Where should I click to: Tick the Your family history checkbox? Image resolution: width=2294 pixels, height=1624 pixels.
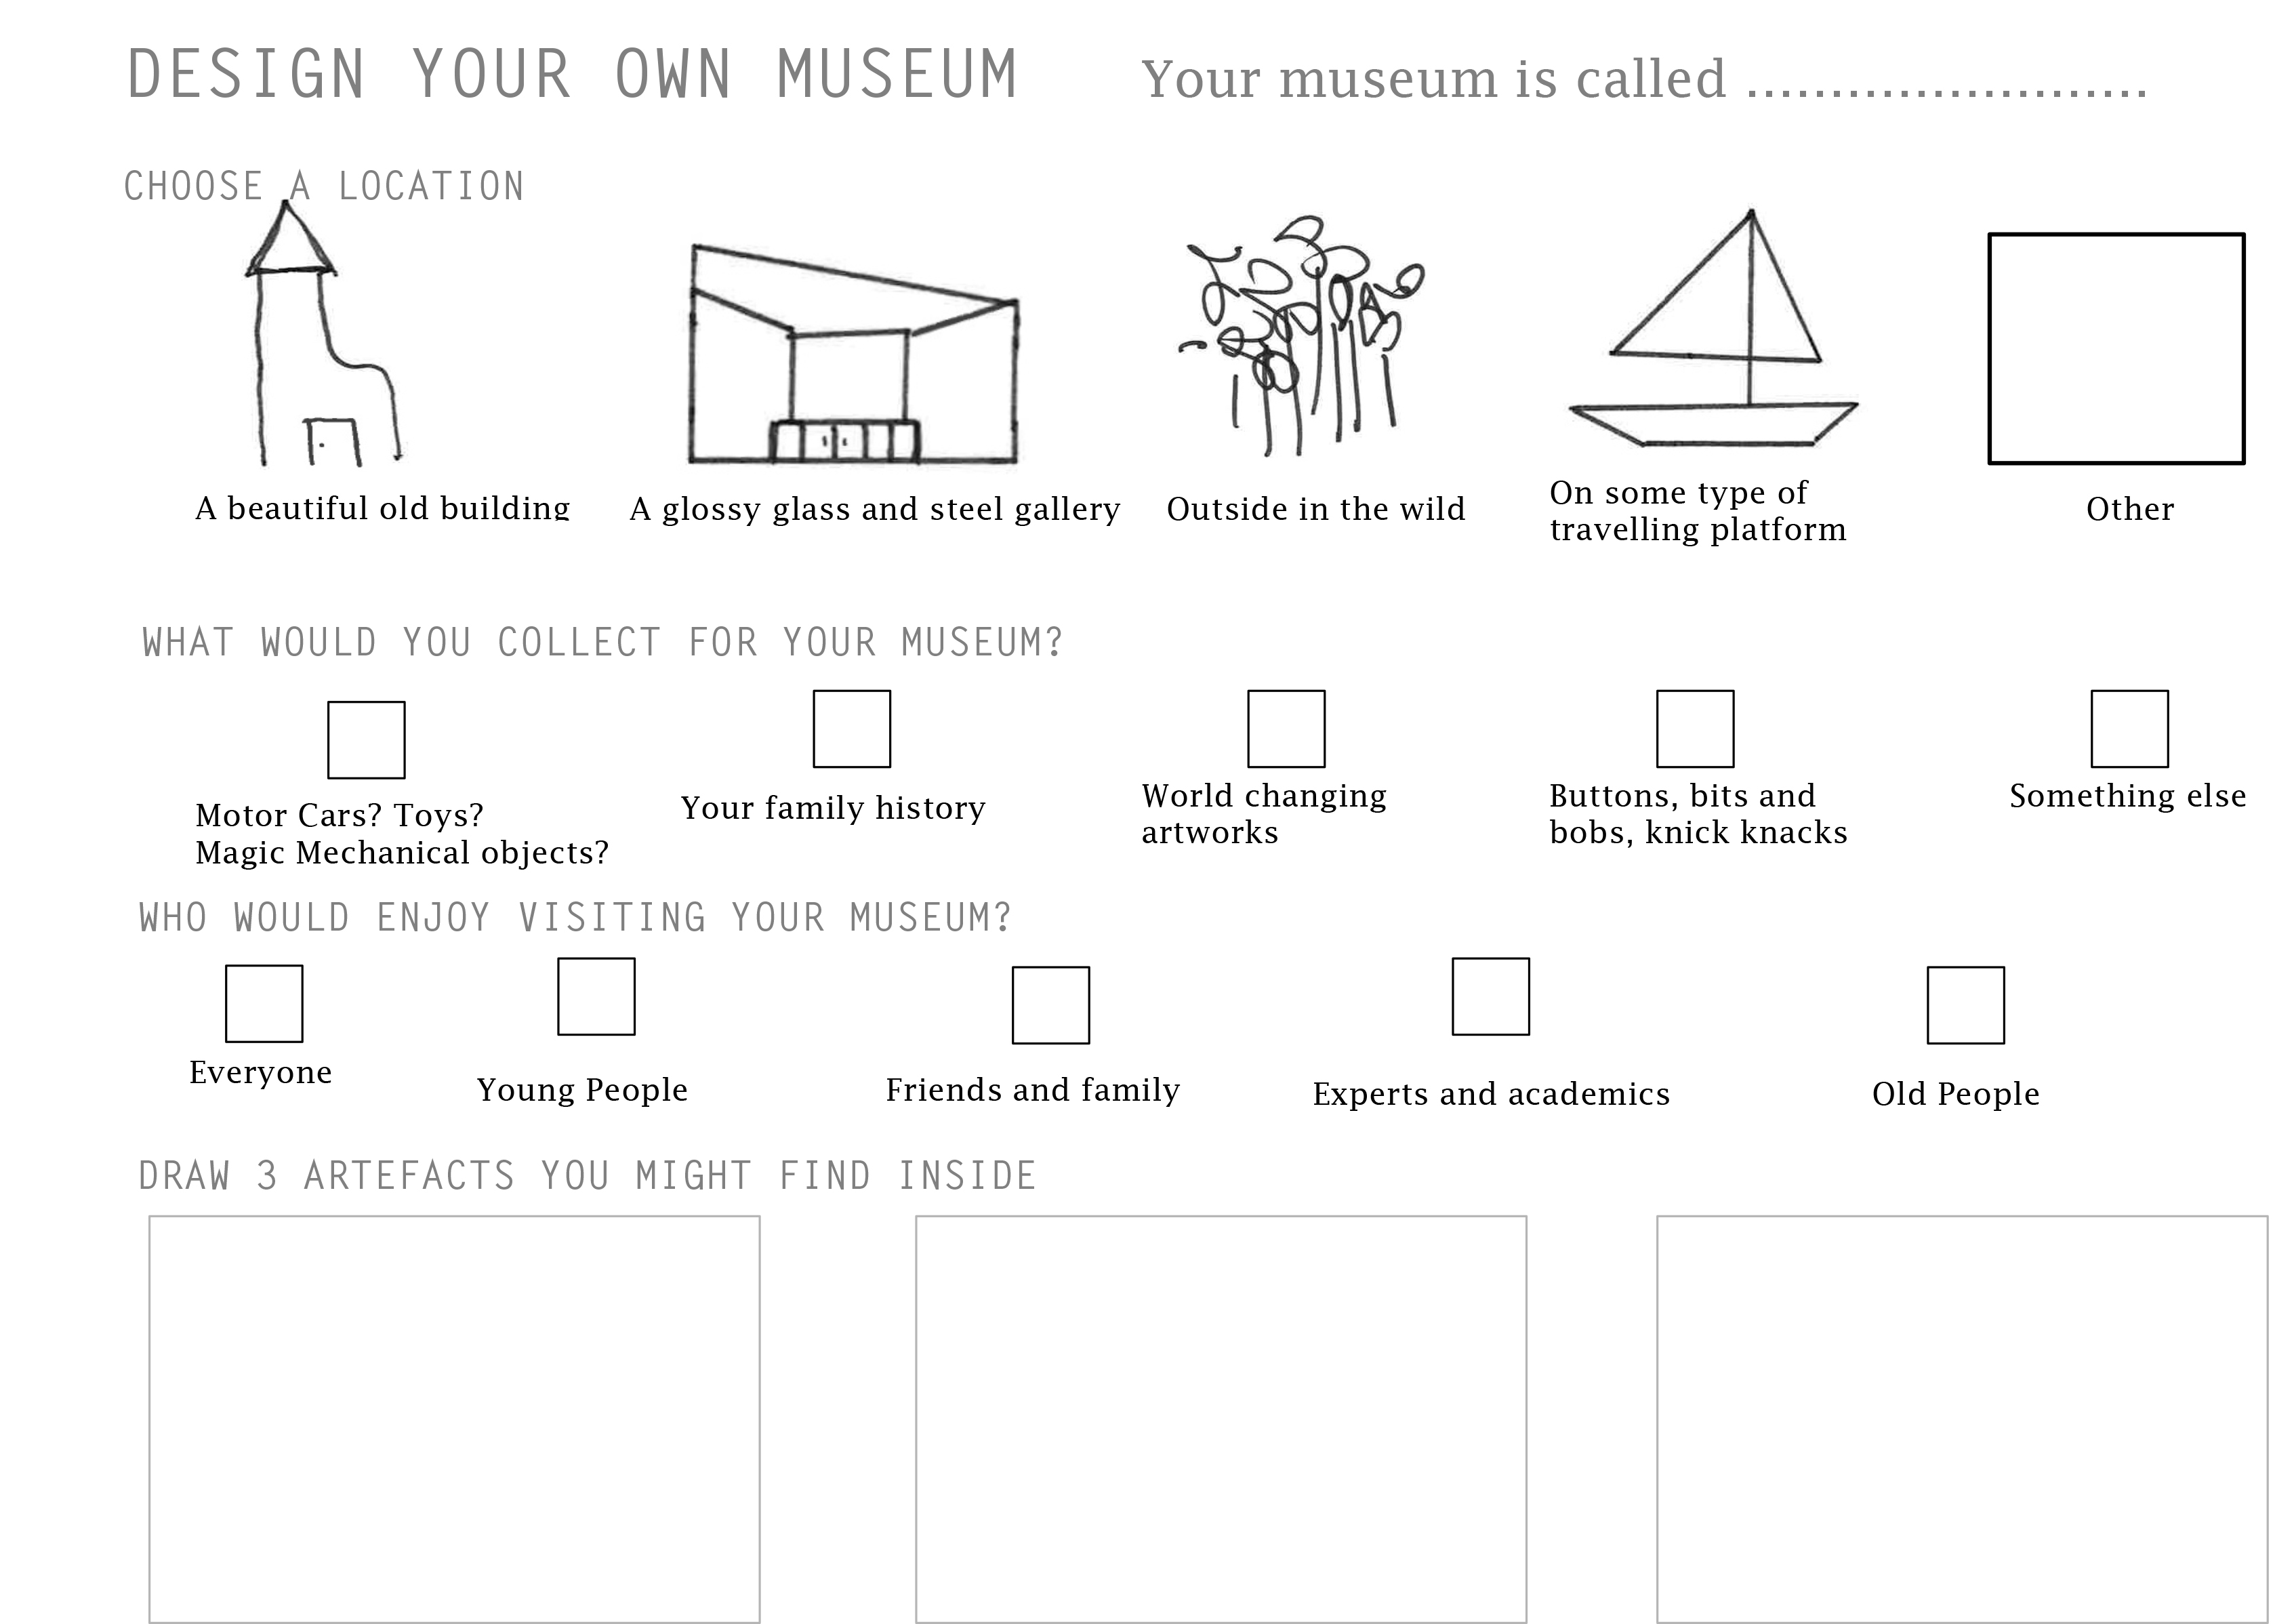[x=852, y=729]
